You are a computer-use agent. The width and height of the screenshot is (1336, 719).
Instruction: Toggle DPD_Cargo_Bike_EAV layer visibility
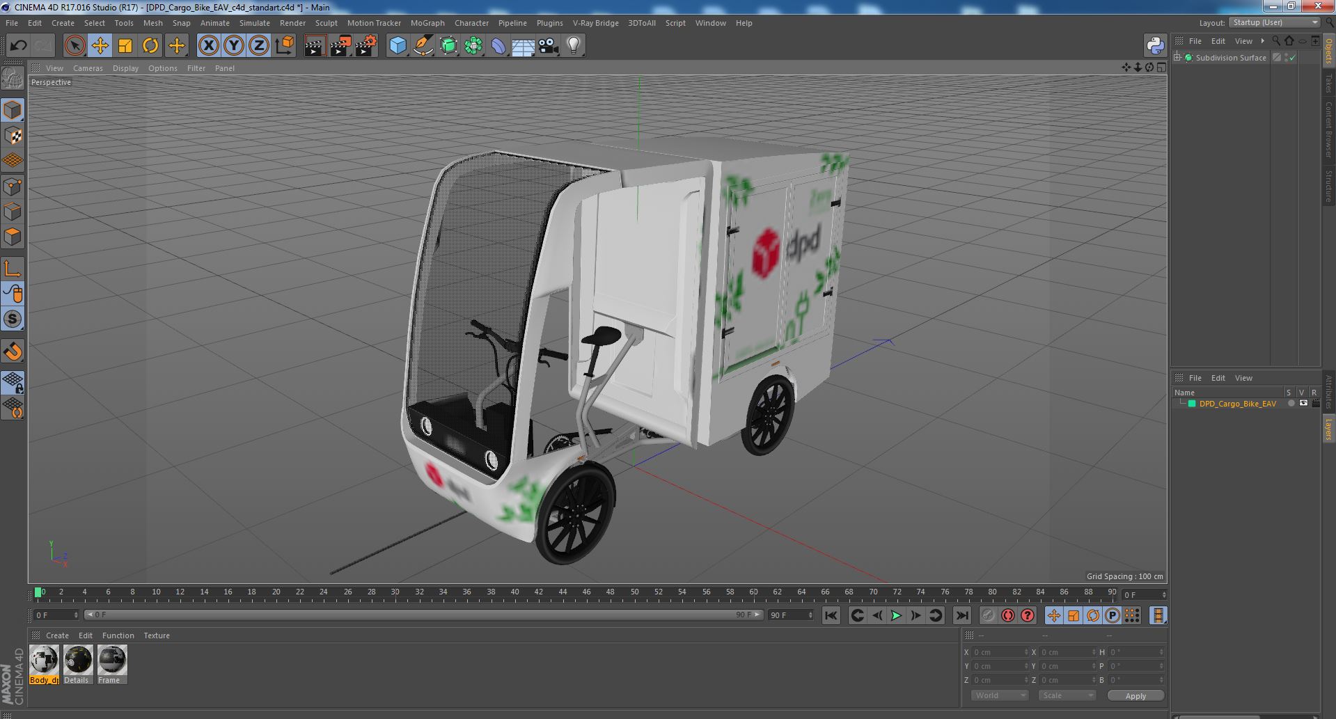click(x=1303, y=404)
